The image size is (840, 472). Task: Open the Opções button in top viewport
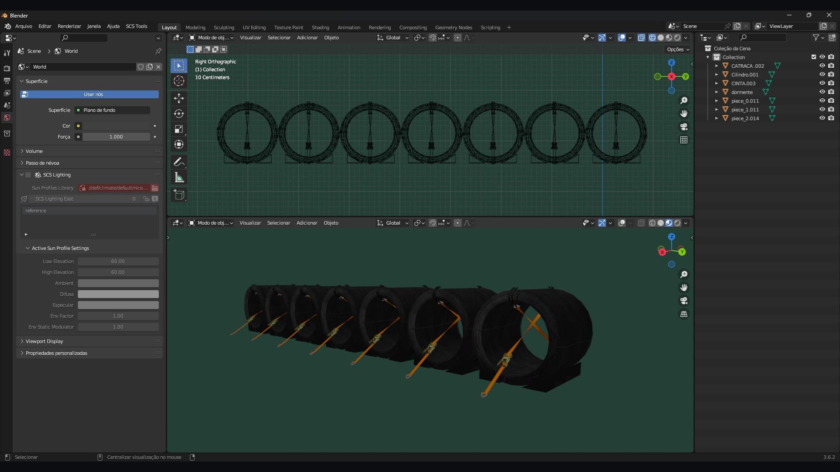[x=678, y=49]
